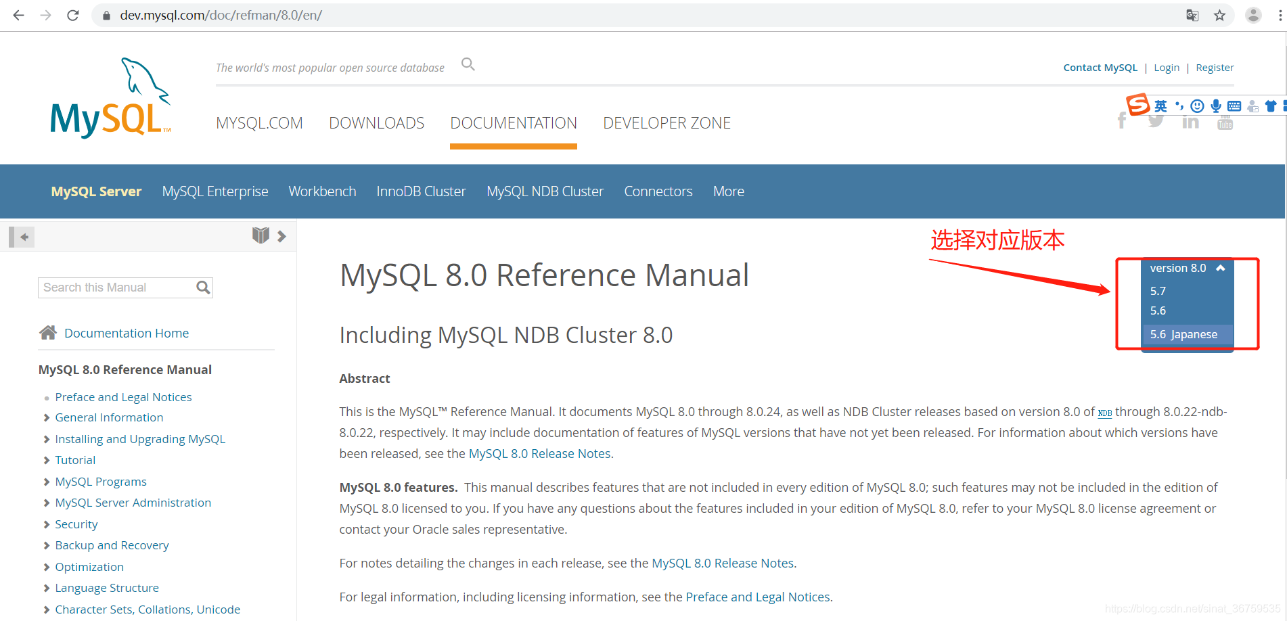
Task: Expand Language Structure section arrow
Action: (47, 588)
